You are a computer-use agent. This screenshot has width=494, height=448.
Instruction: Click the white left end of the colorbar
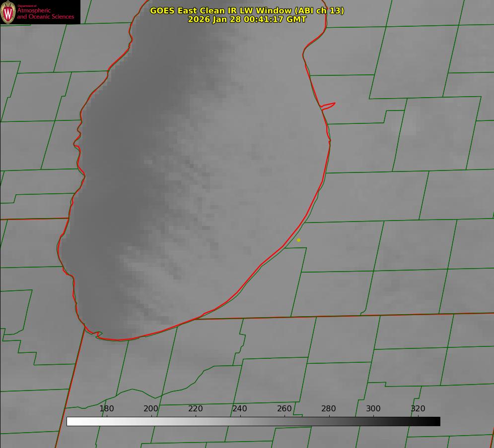[71, 421]
